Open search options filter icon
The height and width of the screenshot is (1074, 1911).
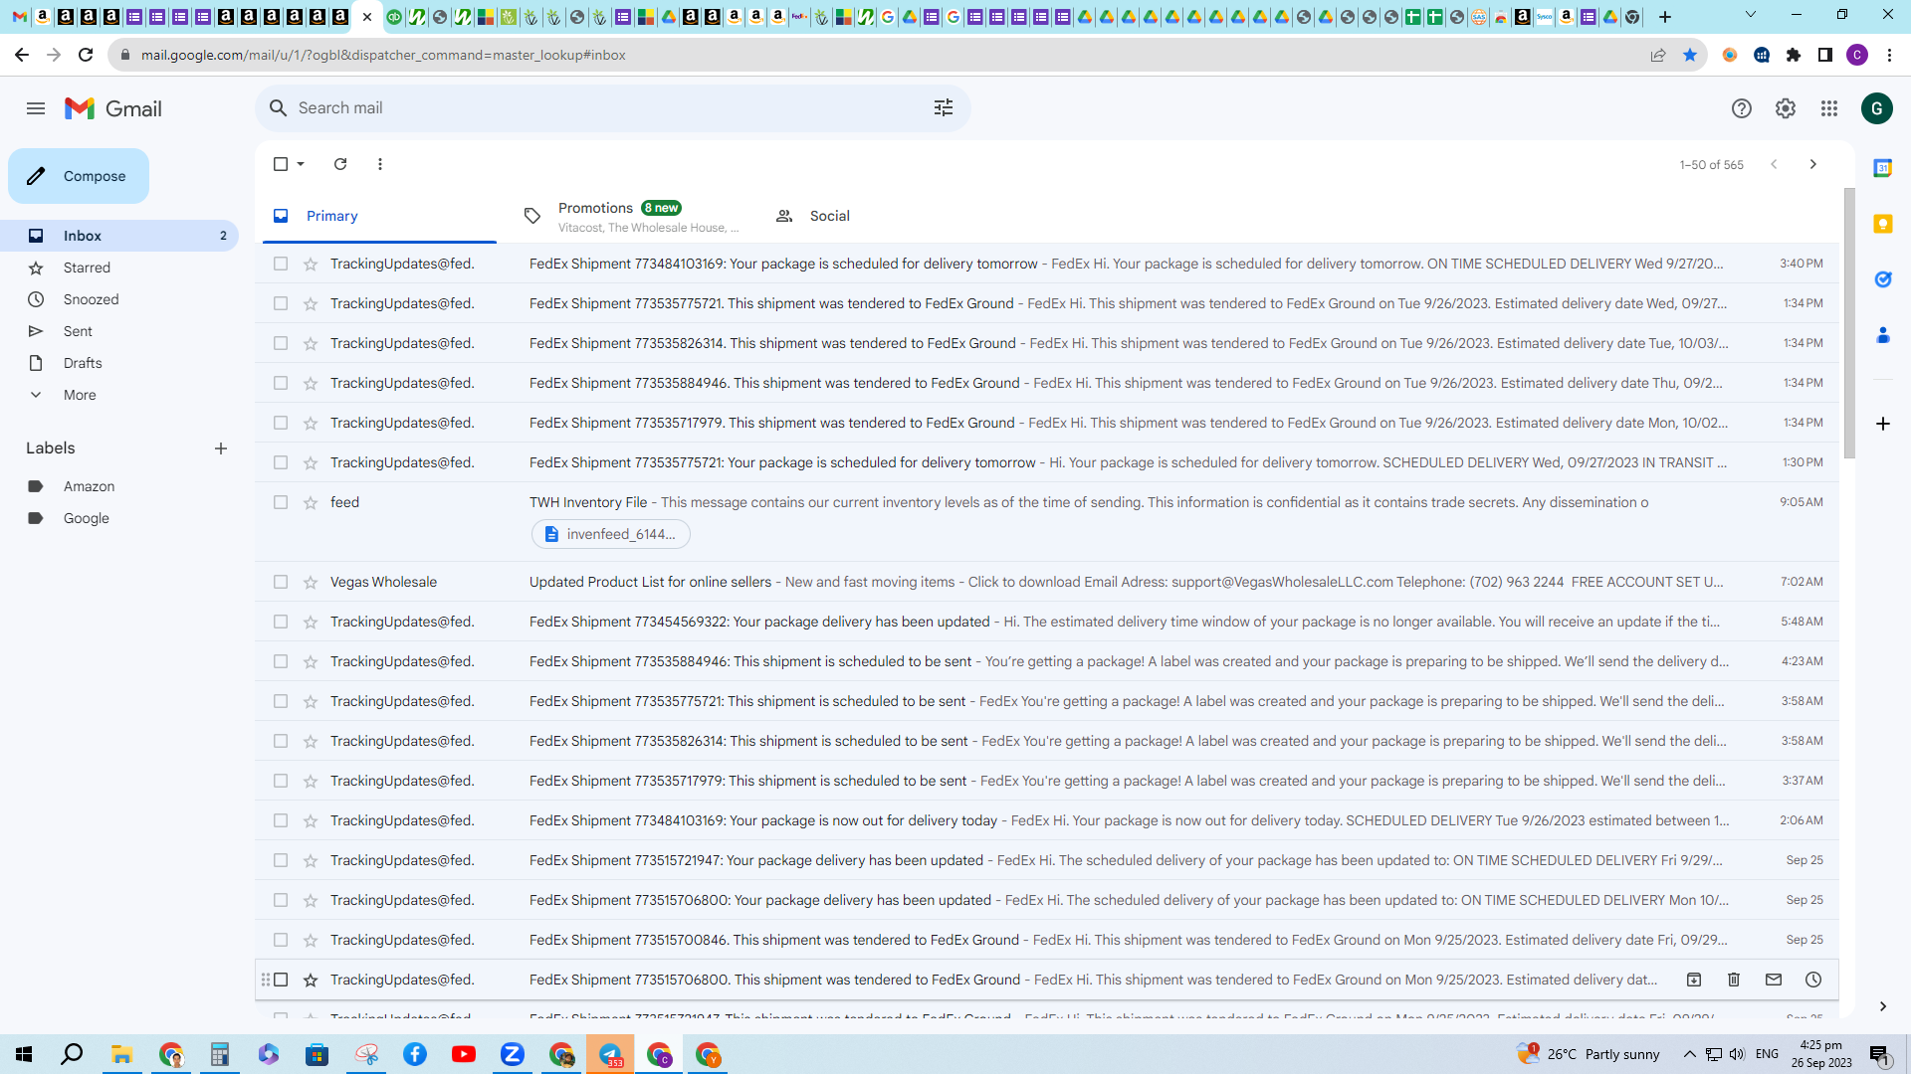[944, 107]
